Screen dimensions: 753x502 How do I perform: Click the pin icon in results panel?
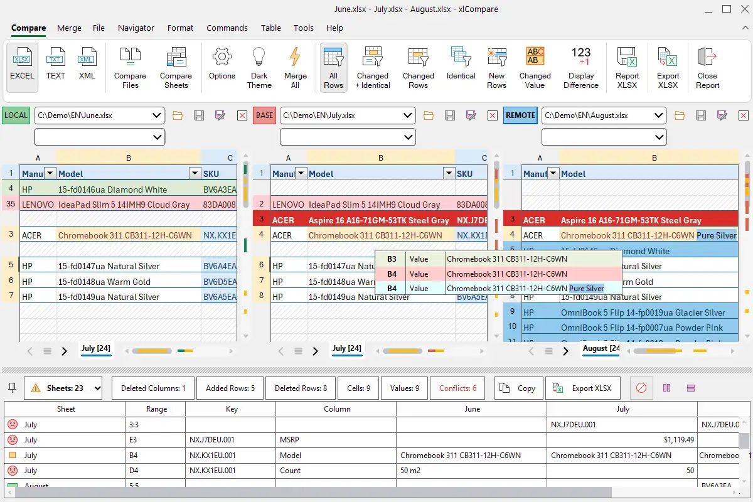click(11, 388)
